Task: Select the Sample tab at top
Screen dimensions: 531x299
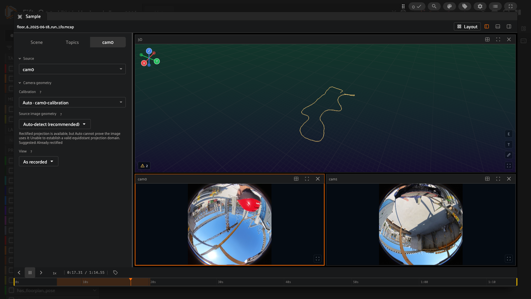Action: pyautogui.click(x=30, y=16)
